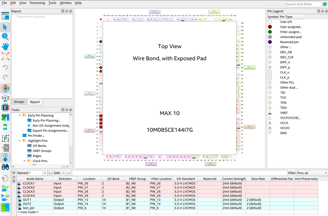Click the blue arrow io icon
The height and width of the screenshot is (216, 328).
click(5, 197)
